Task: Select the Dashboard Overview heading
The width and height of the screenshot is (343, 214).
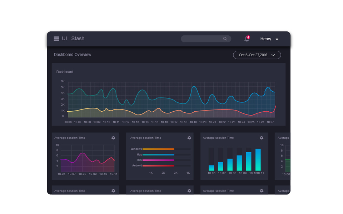Action: point(73,55)
